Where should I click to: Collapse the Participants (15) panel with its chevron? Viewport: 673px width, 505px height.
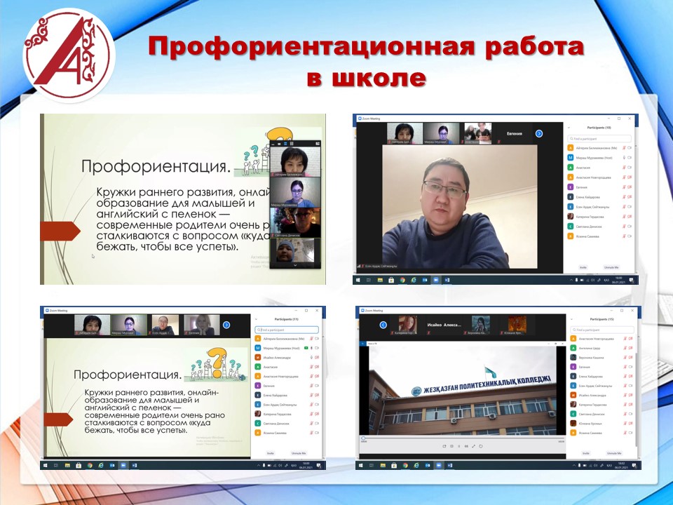click(572, 320)
